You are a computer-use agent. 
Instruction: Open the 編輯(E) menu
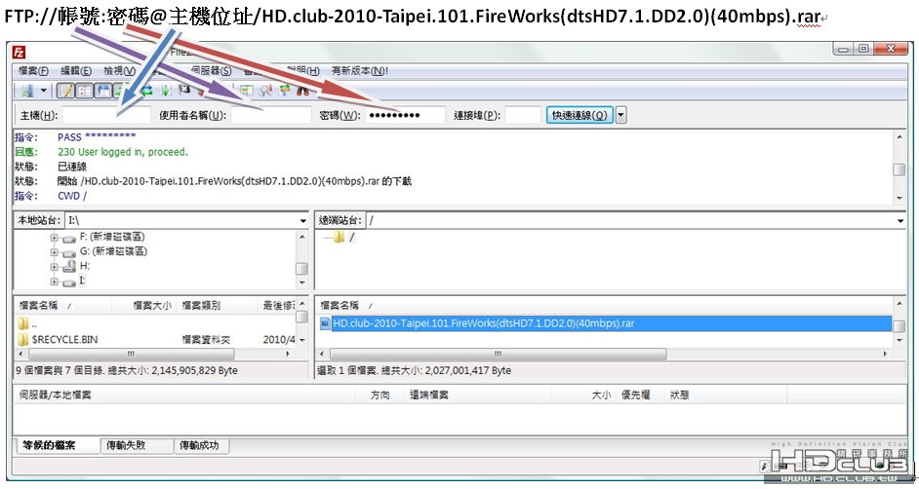point(76,71)
